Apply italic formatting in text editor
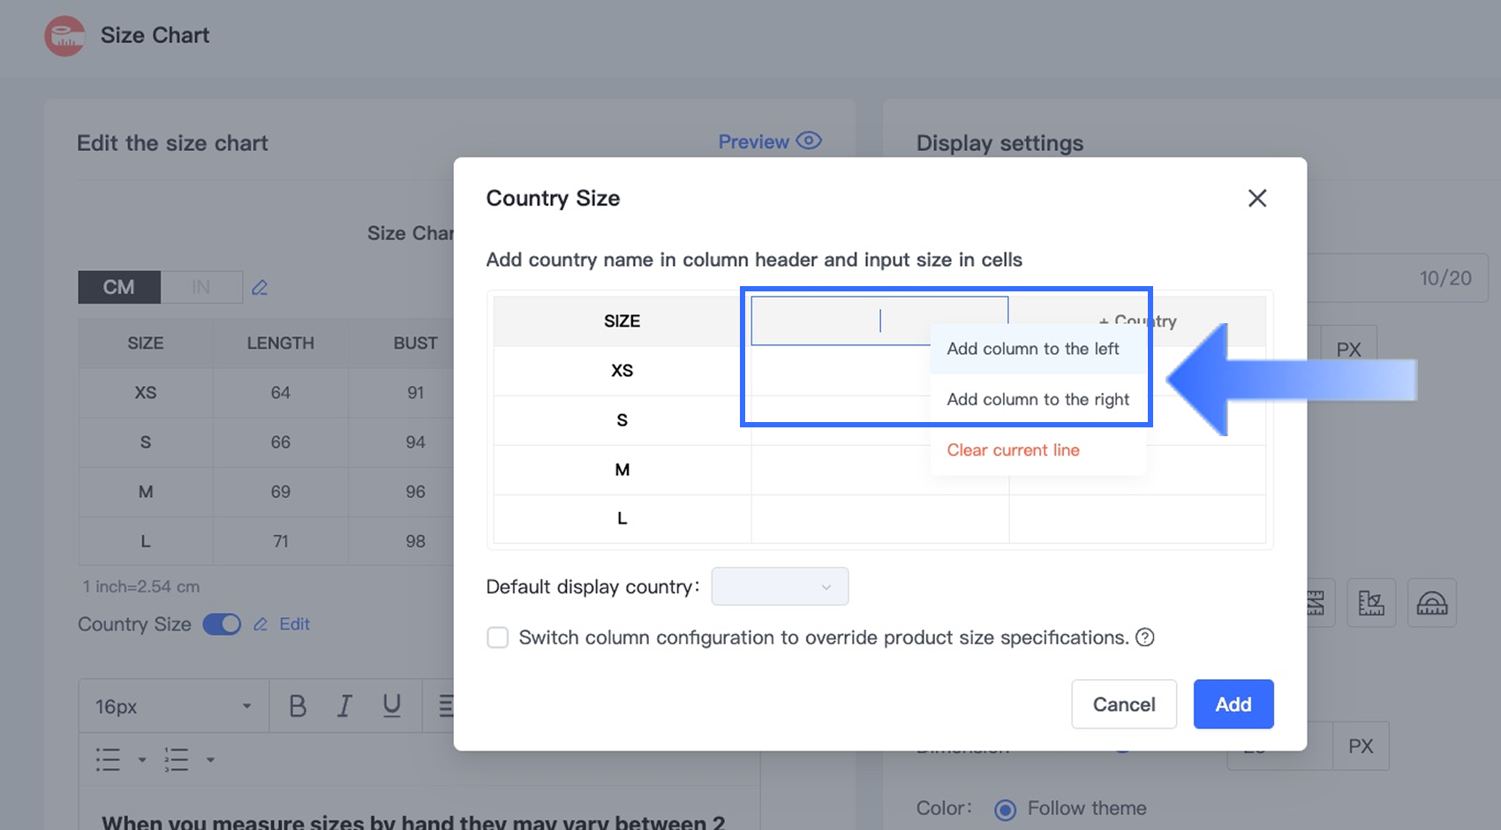The height and width of the screenshot is (830, 1501). tap(344, 706)
